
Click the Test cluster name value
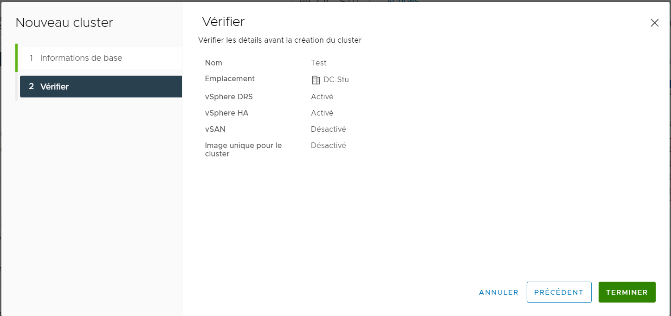(x=319, y=63)
